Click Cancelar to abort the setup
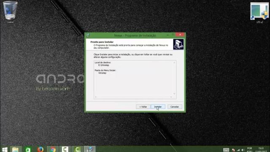270x152 pixels. (x=174, y=107)
